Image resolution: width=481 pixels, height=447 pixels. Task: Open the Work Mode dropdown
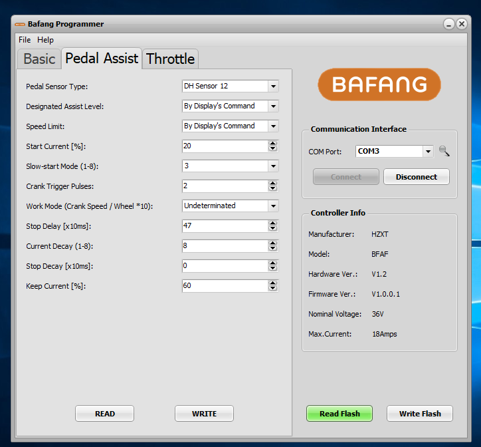point(273,206)
